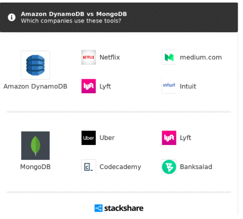Click the Uber company name
243x219 pixels.
coord(107,137)
